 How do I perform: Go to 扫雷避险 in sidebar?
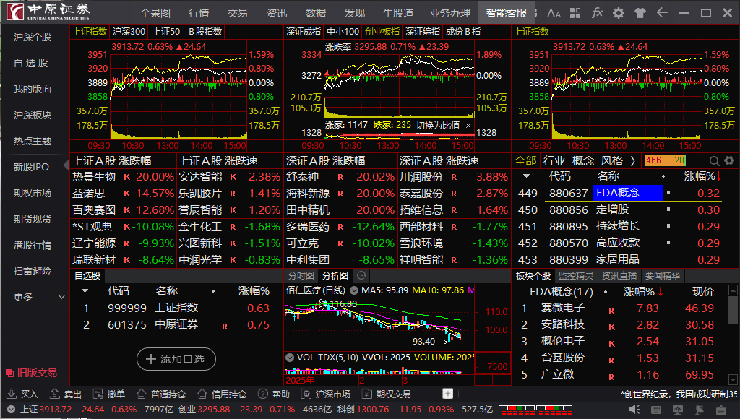point(33,271)
